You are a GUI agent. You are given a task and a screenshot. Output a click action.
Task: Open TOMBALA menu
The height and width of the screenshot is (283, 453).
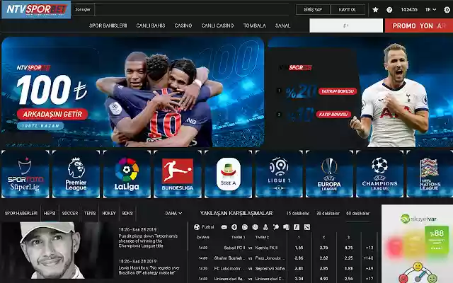click(x=255, y=25)
